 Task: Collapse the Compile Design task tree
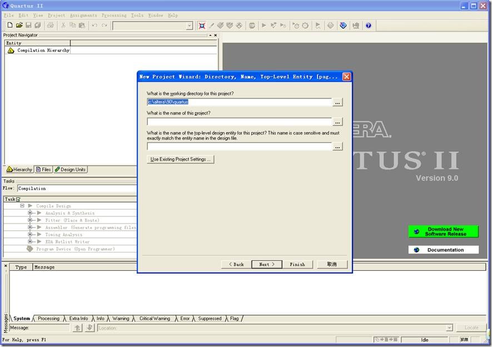[22, 206]
